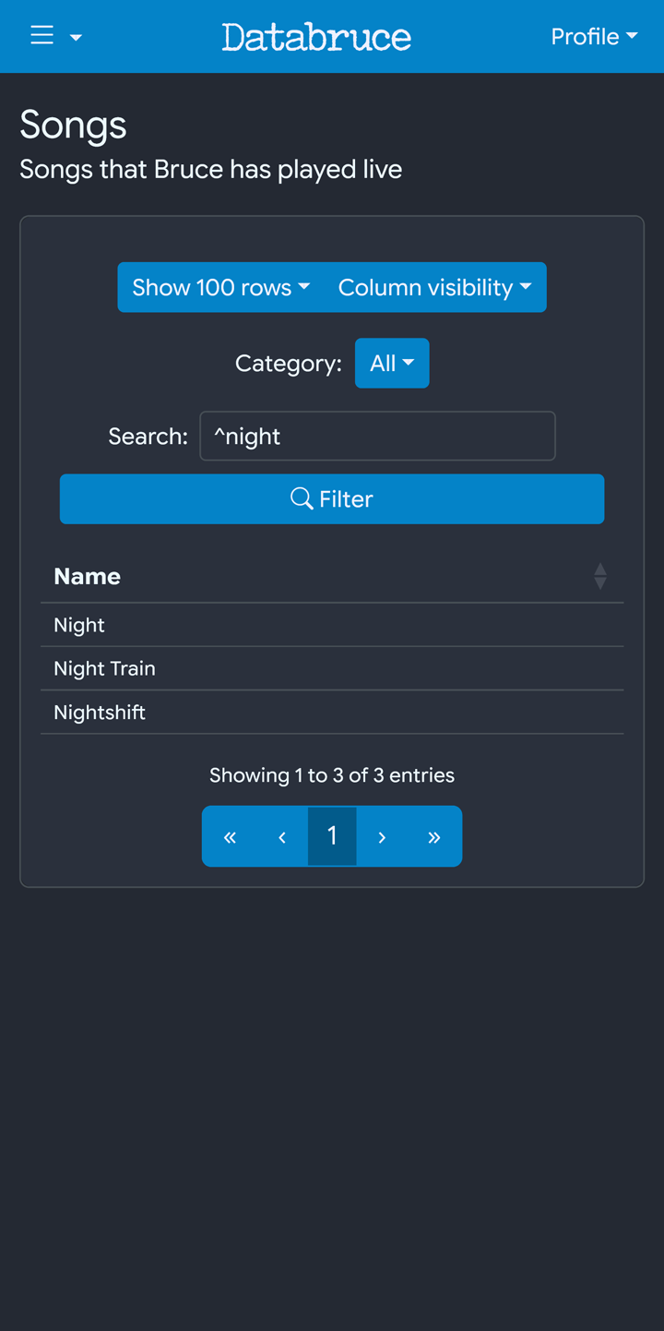The height and width of the screenshot is (1331, 664).
Task: Sort by the Name column header
Action: coord(88,577)
